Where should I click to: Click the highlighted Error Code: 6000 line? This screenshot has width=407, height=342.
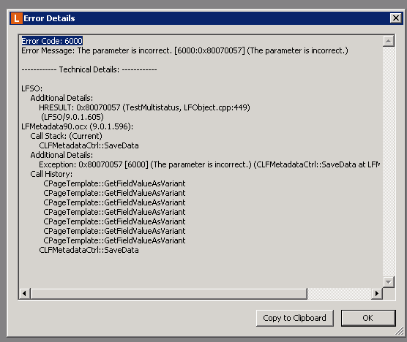pyautogui.click(x=52, y=41)
